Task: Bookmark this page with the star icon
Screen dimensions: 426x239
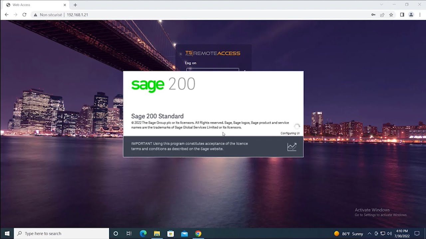Action: pos(391,15)
